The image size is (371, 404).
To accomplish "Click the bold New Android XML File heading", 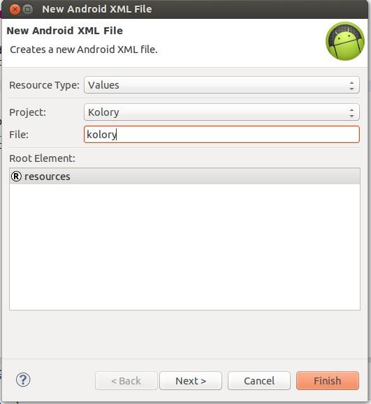I will tap(65, 31).
